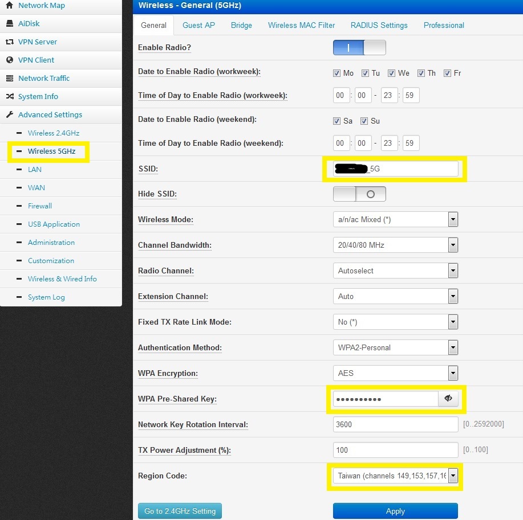Uncheck the Th workweek checkbox

pos(421,73)
